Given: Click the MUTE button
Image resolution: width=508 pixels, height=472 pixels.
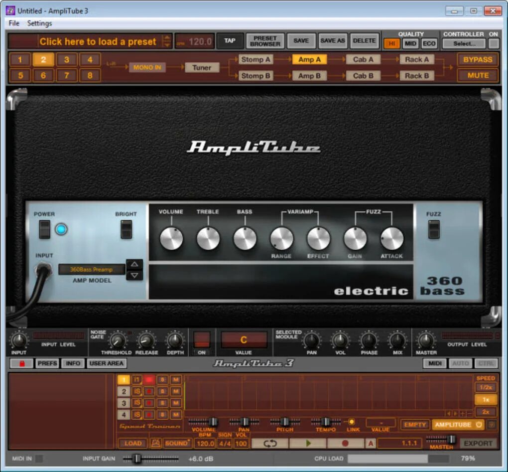Looking at the screenshot, I should (478, 76).
